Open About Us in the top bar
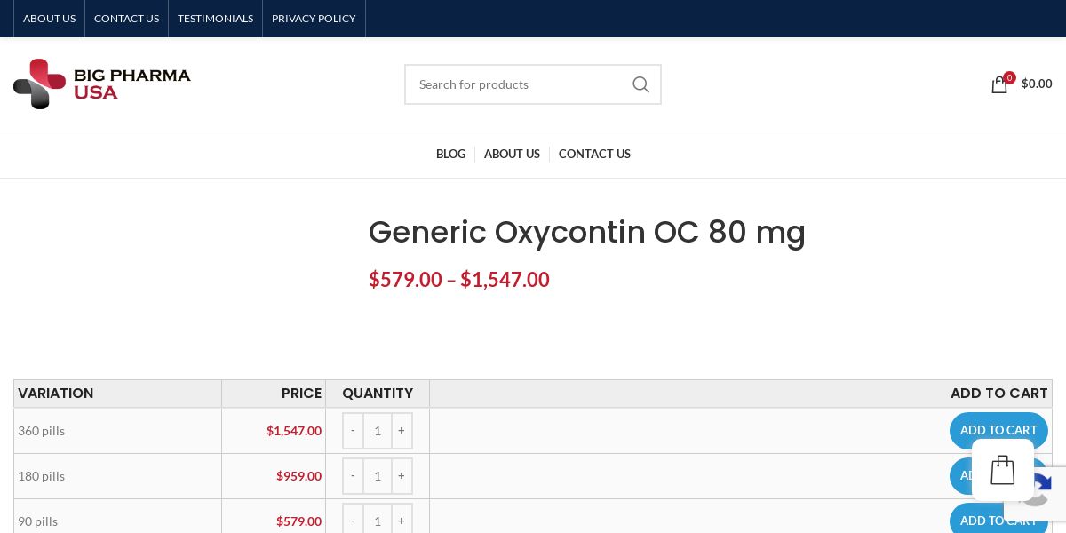 pyautogui.click(x=49, y=19)
